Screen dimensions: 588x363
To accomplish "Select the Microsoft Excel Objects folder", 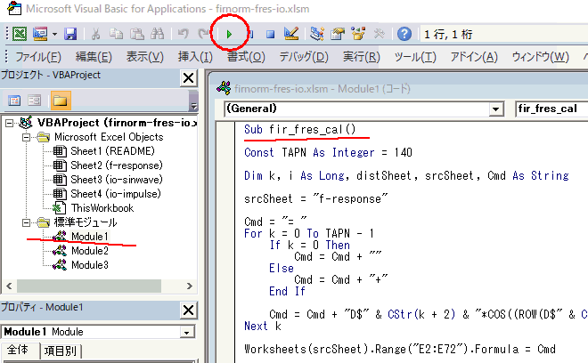I will (x=109, y=137).
